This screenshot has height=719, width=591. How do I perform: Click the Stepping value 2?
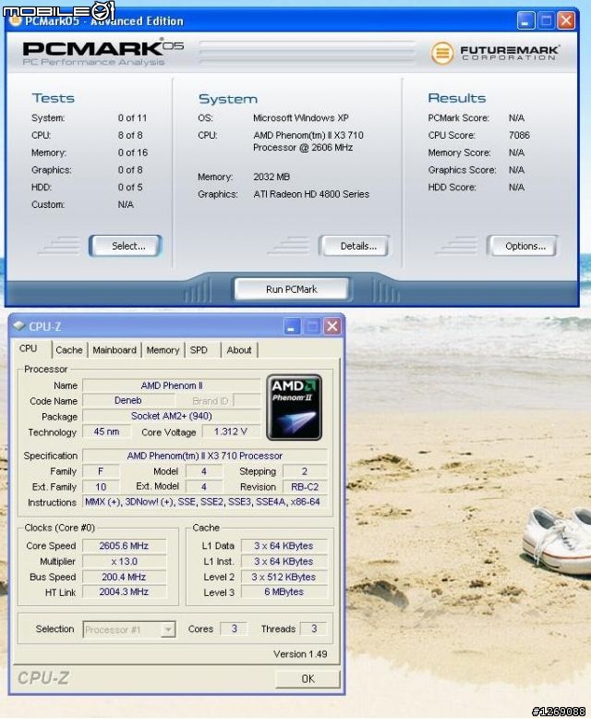[x=305, y=471]
